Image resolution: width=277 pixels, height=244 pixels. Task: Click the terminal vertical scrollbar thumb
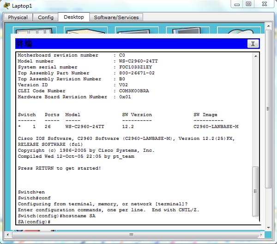click(x=255, y=191)
